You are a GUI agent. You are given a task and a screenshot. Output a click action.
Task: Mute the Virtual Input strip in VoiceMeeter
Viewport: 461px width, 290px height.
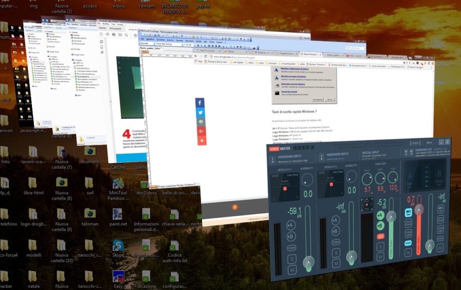[381, 255]
